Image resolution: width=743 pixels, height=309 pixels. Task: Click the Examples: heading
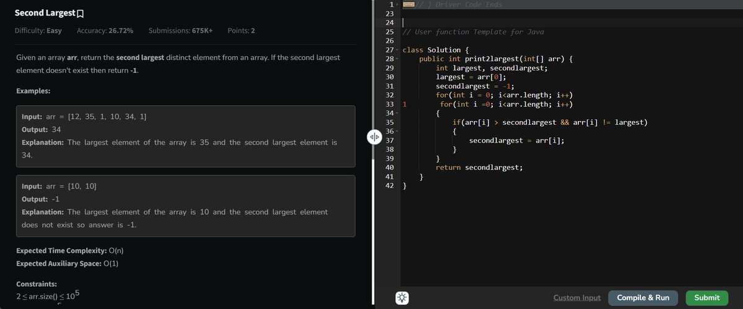pos(33,91)
